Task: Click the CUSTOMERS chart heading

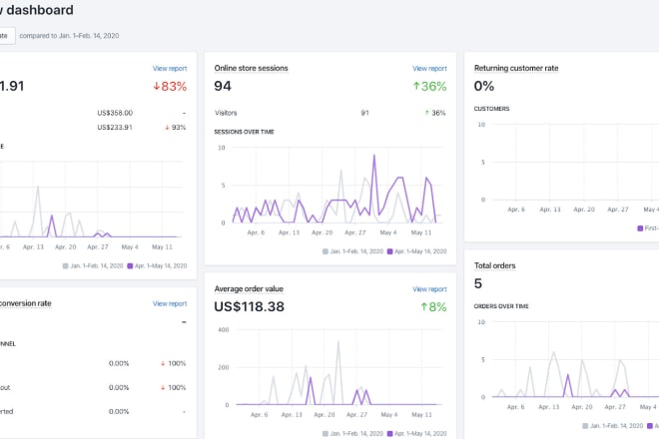Action: click(x=491, y=109)
